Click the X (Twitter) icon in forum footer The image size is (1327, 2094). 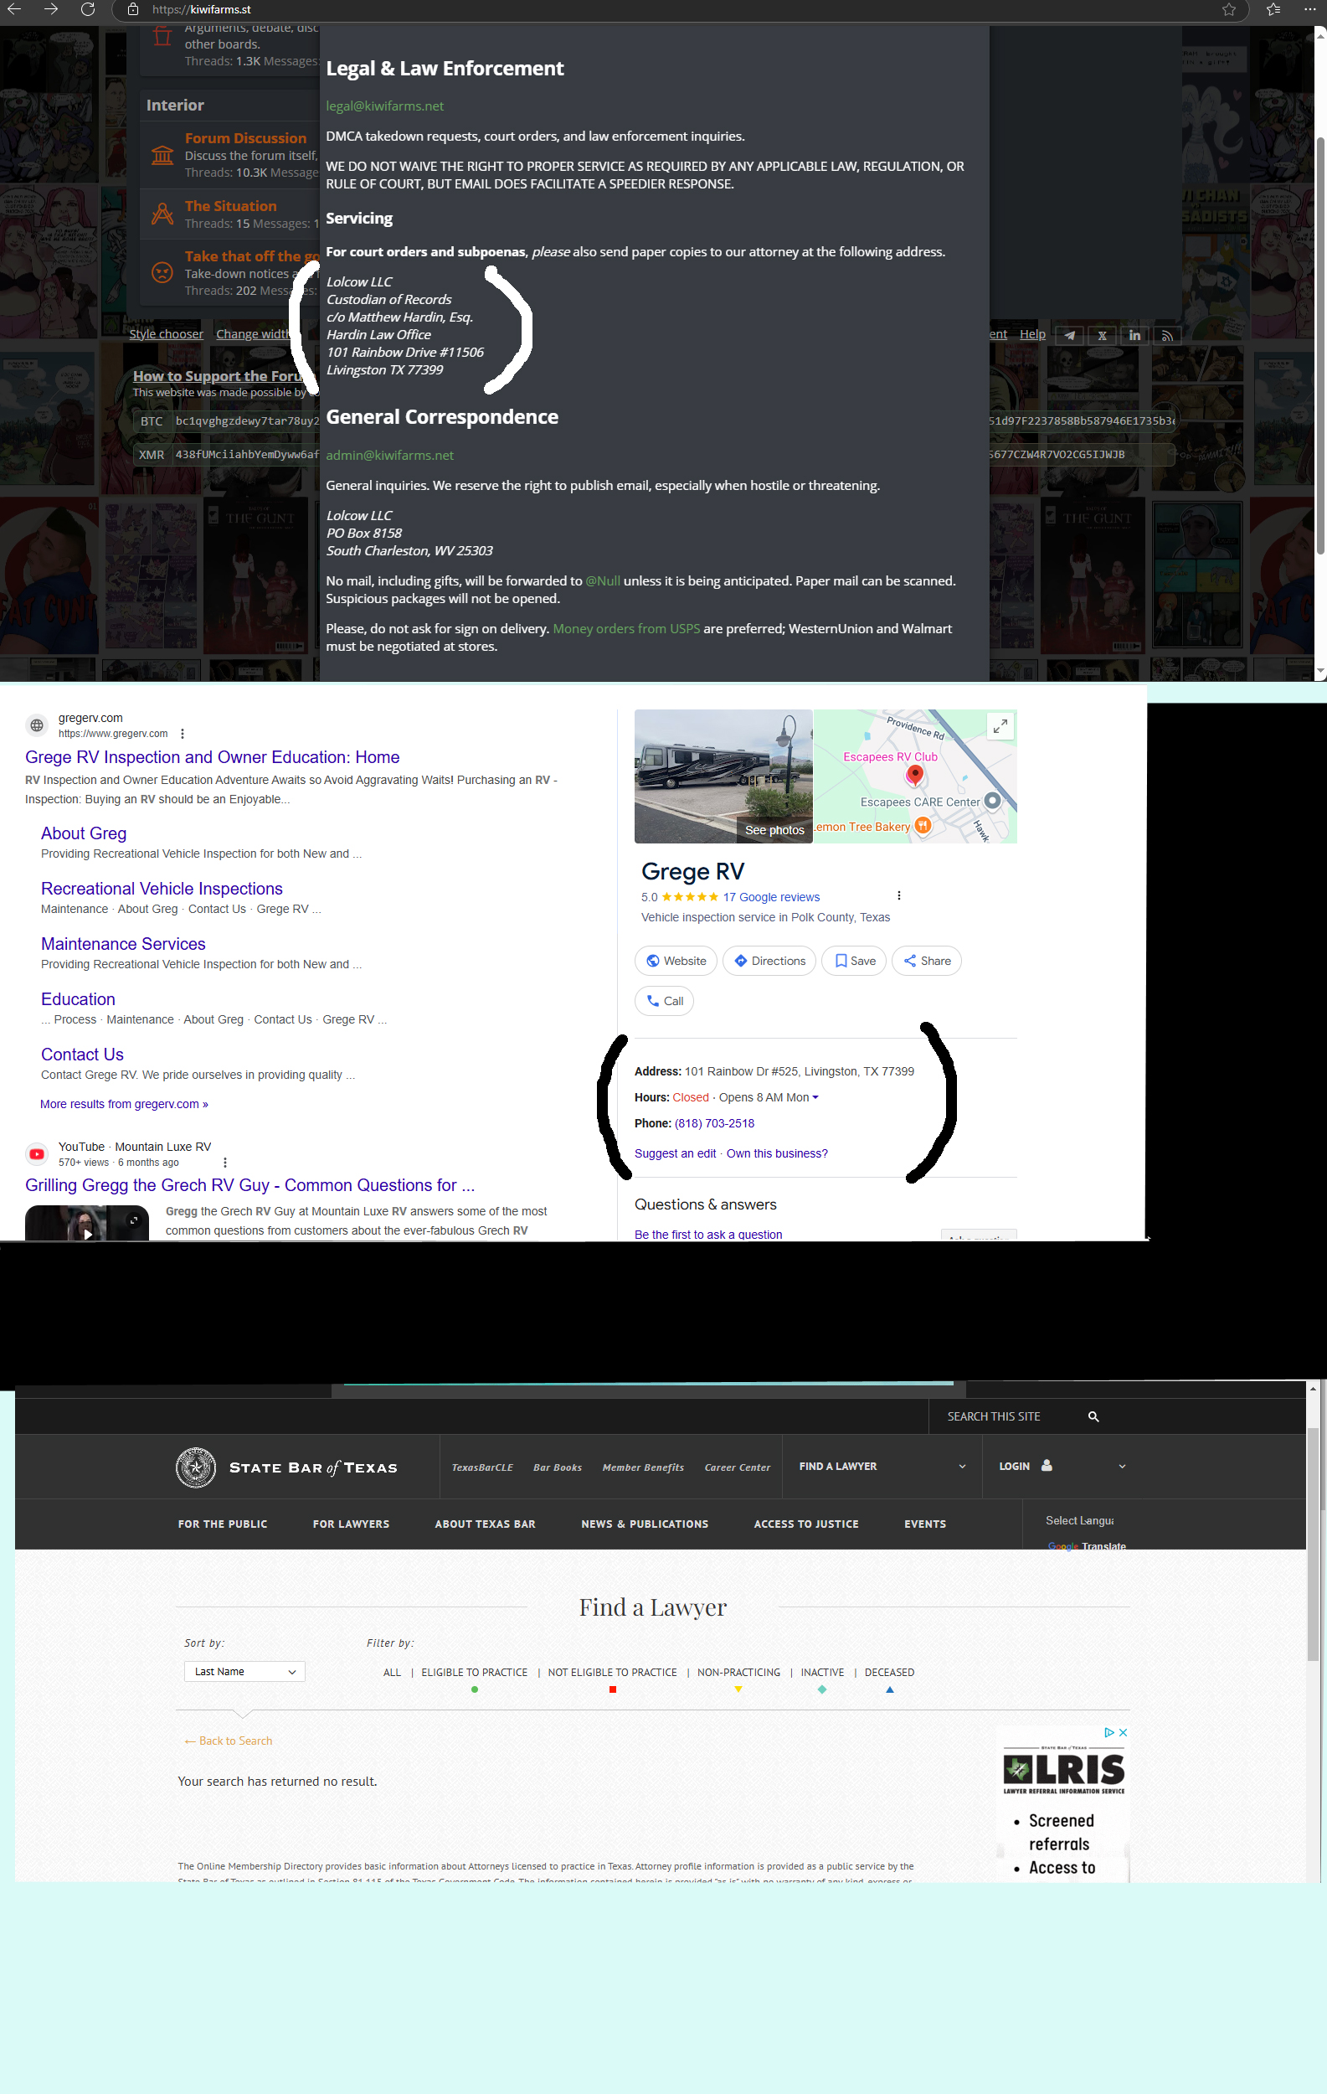(1102, 335)
